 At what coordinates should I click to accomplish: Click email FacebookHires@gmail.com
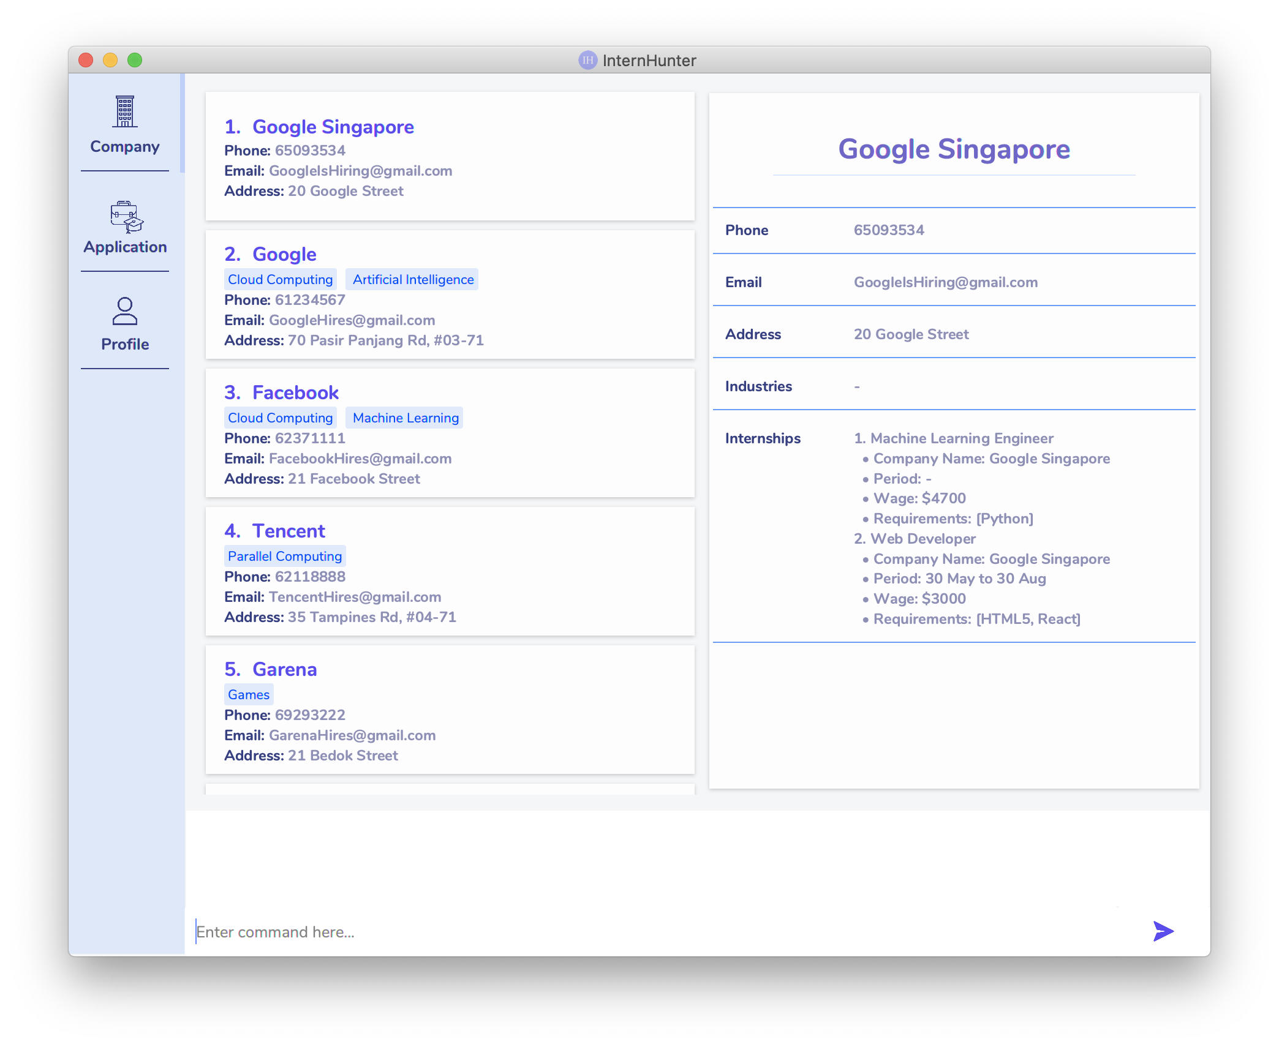[x=360, y=459]
